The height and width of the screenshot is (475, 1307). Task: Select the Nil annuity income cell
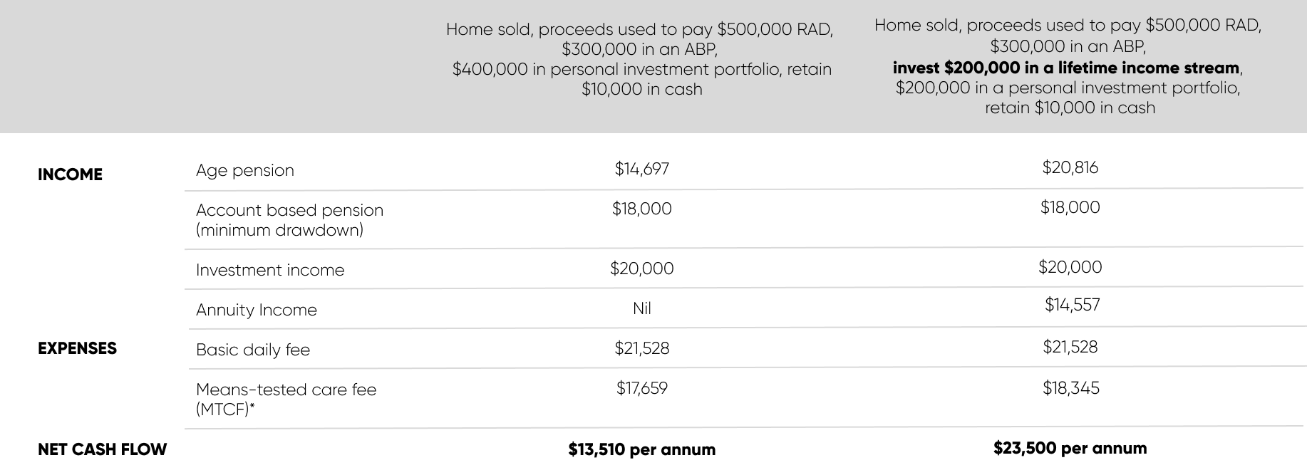[641, 308]
